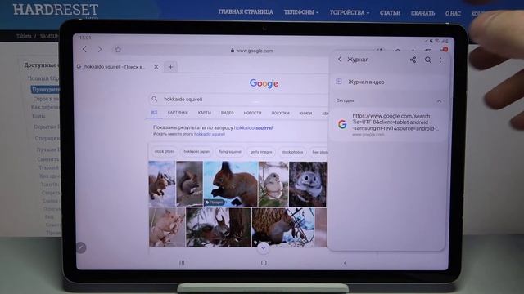Open УСТРОЙСТВА dropdown on HardReset site

point(350,13)
